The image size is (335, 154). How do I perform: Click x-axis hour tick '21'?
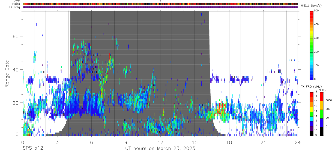[x=264, y=142]
